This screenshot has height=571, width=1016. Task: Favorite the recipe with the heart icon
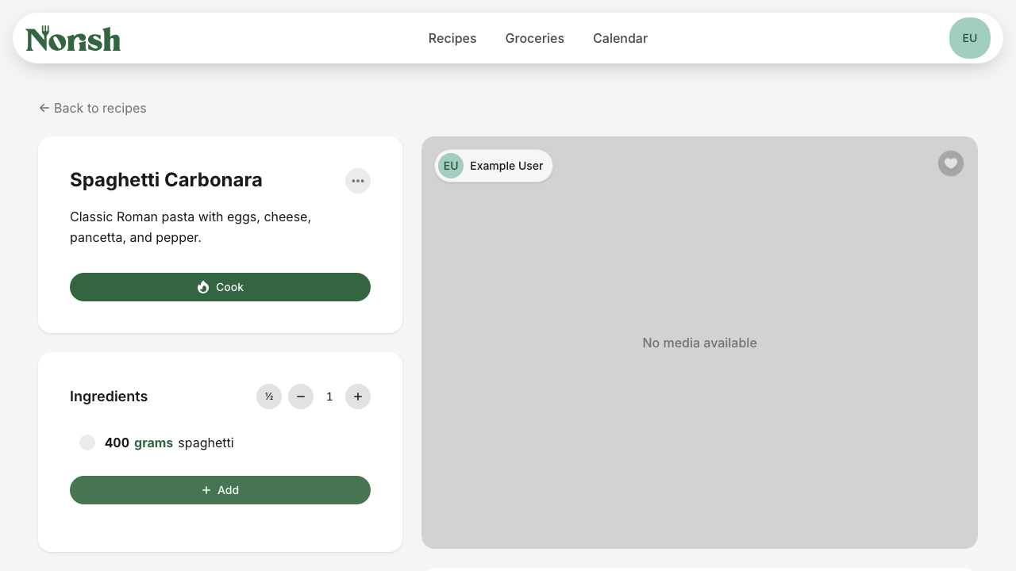pos(951,163)
